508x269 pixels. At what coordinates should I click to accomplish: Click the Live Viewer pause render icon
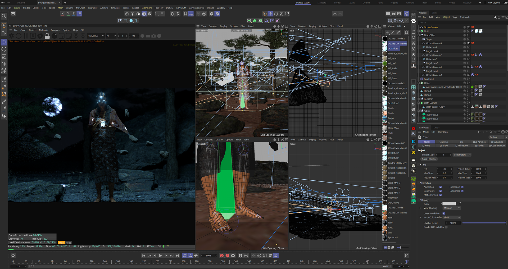(x=26, y=36)
